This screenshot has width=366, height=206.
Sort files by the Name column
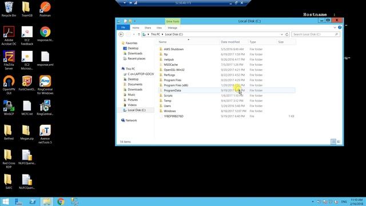click(189, 42)
